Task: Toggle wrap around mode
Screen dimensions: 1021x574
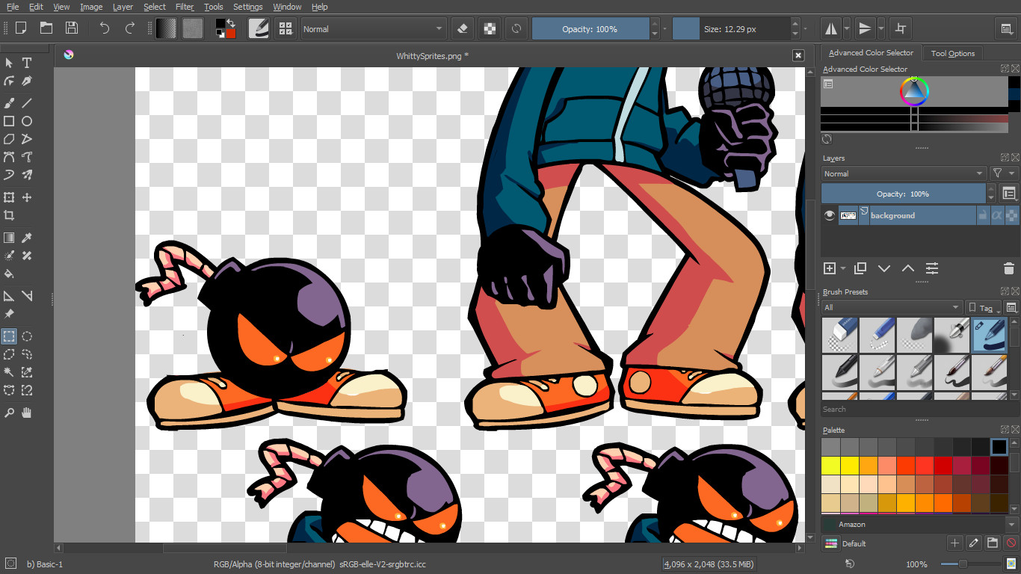Action: [901, 28]
